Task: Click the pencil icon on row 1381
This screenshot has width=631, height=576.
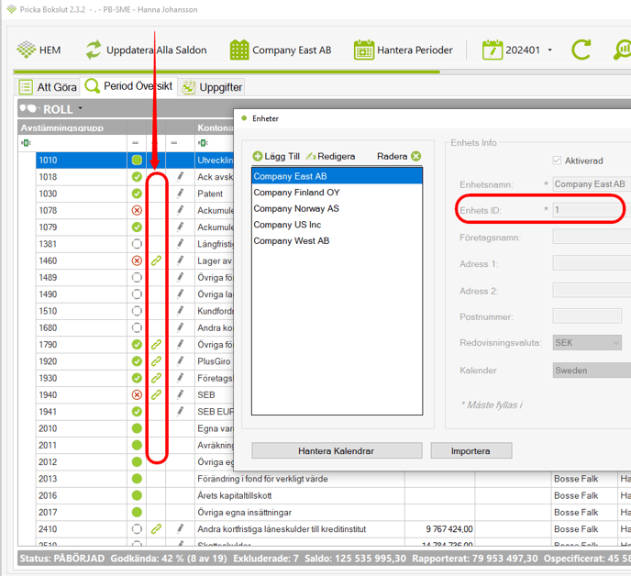Action: [180, 244]
